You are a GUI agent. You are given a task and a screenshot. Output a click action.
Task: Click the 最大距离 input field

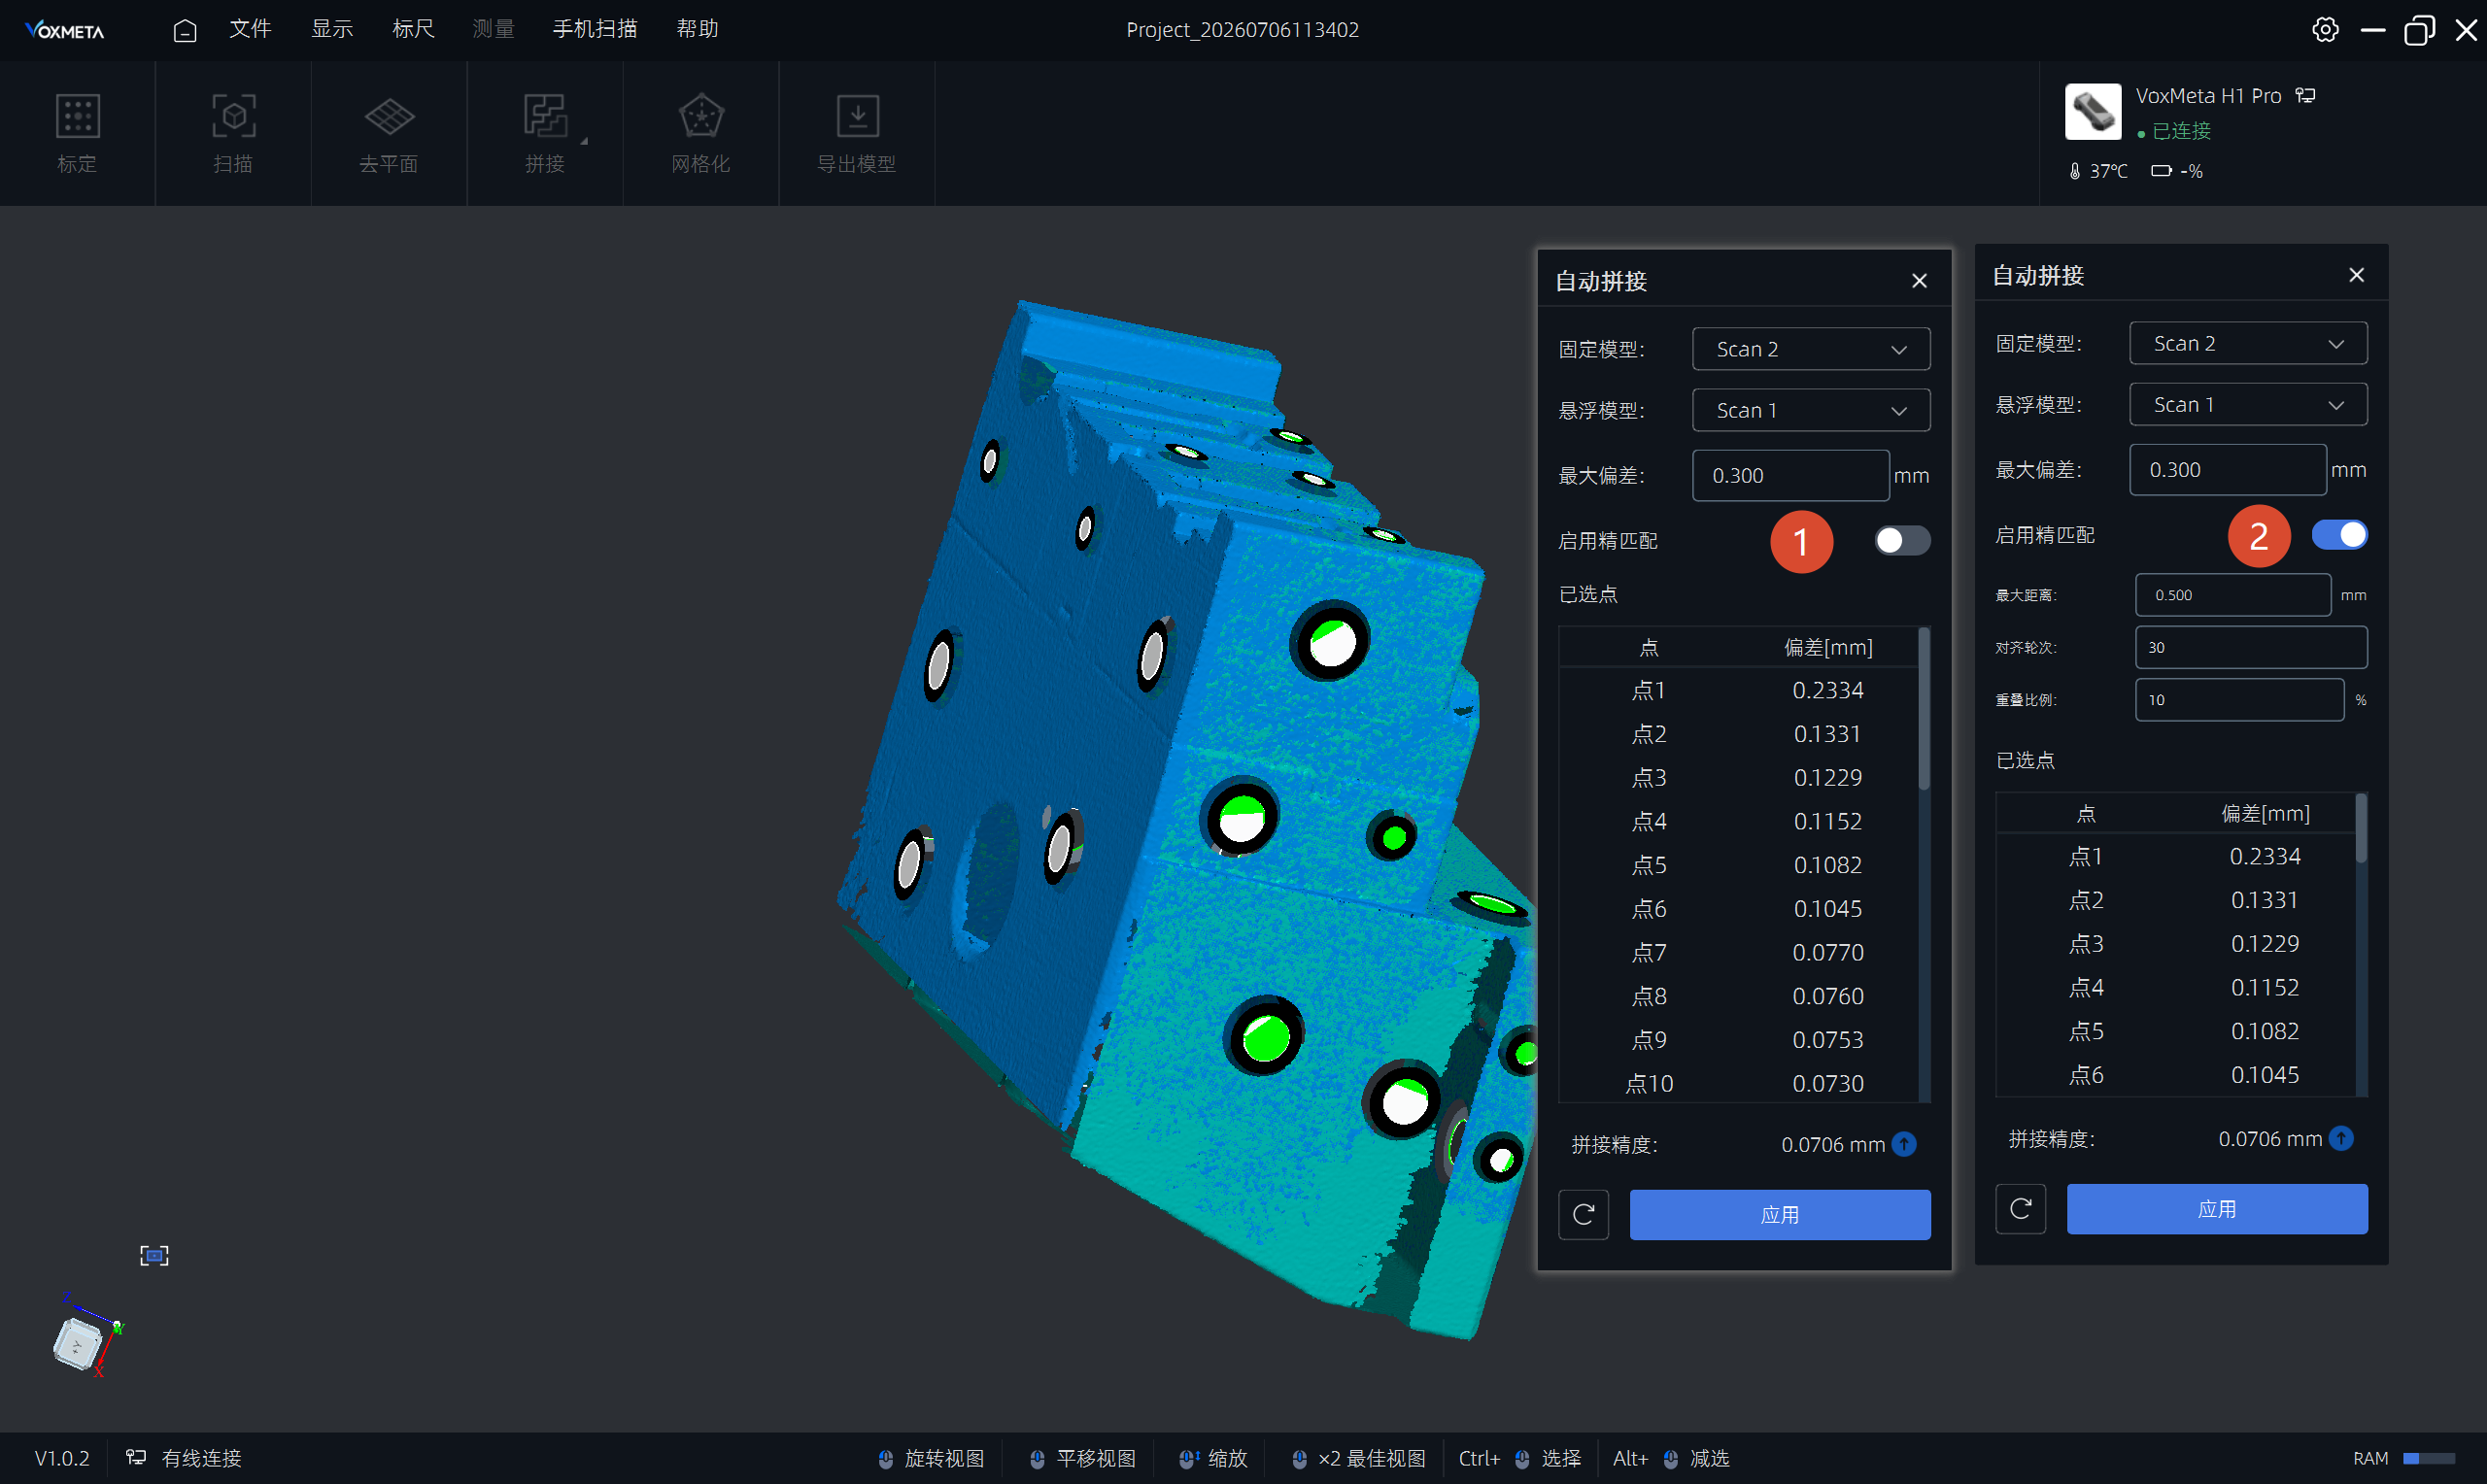[x=2233, y=595]
